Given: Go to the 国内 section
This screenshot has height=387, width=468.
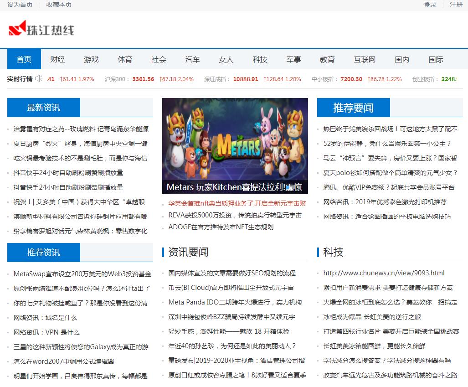Looking at the screenshot, I should tap(402, 59).
